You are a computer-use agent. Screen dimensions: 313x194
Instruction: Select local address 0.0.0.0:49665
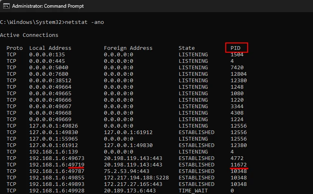50,94
